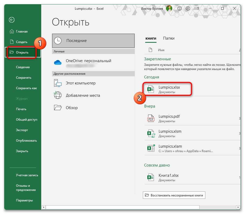Choose Сохранить in the sidebar
245x214 pixels.
click(24, 78)
